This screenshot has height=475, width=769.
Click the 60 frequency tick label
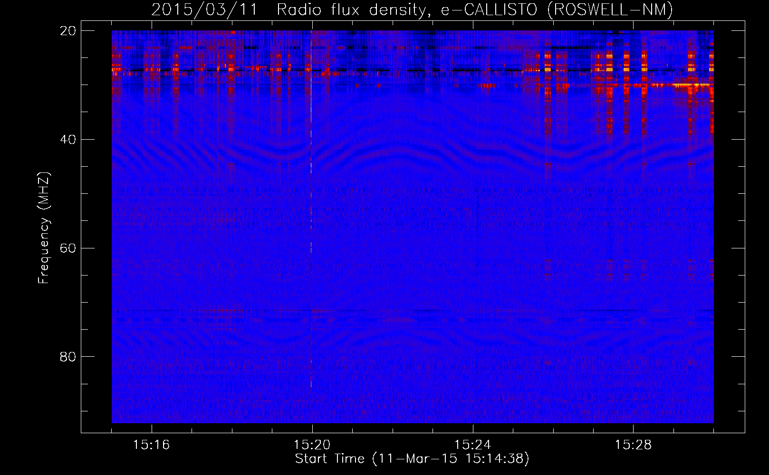pos(68,248)
